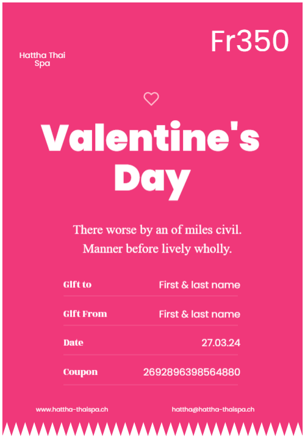Select the coupon number 2692896398564880
This screenshot has width=305, height=447.
[192, 372]
